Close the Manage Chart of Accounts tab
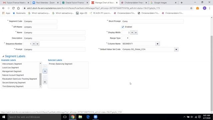The height and width of the screenshot is (120, 213). pos(117,3)
